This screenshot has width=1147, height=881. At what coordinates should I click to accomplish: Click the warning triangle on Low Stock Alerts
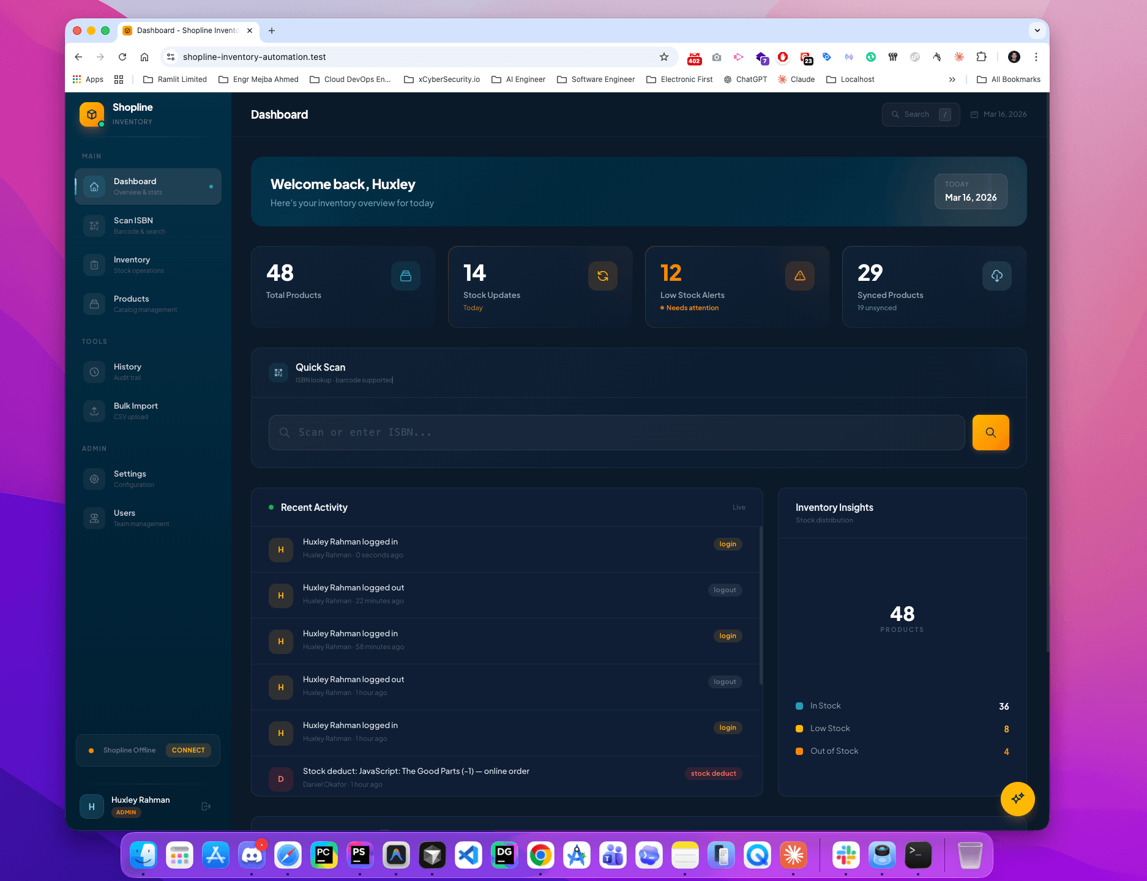[x=800, y=276]
